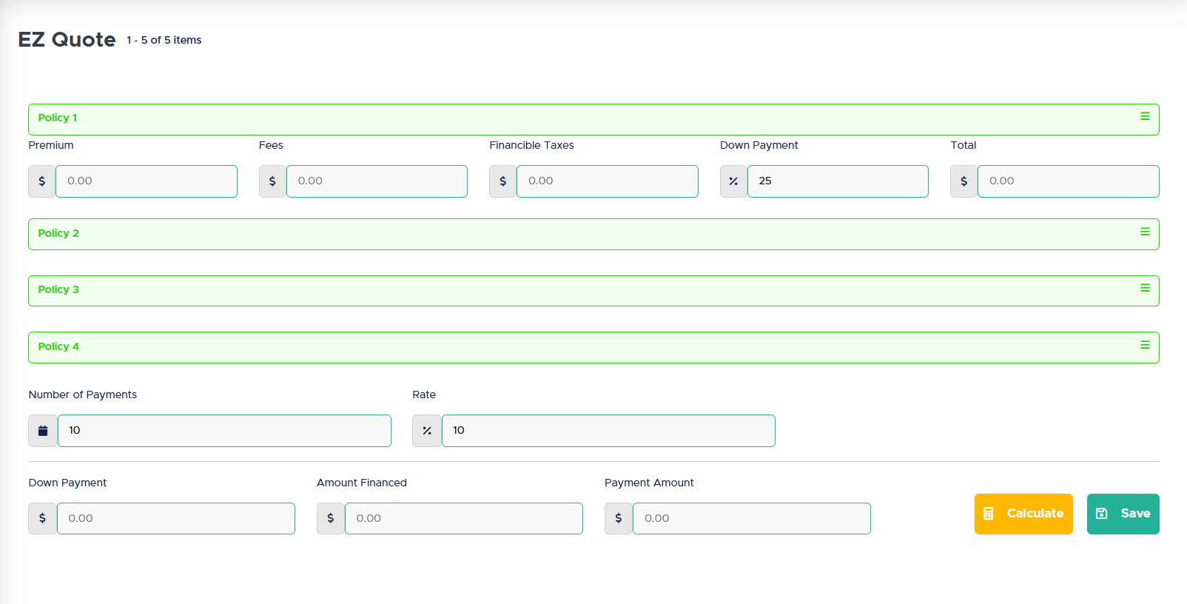Screen dimensions: 1187x604
Task: Open the Policy 4 hamburger menu icon
Action: click(x=1144, y=345)
